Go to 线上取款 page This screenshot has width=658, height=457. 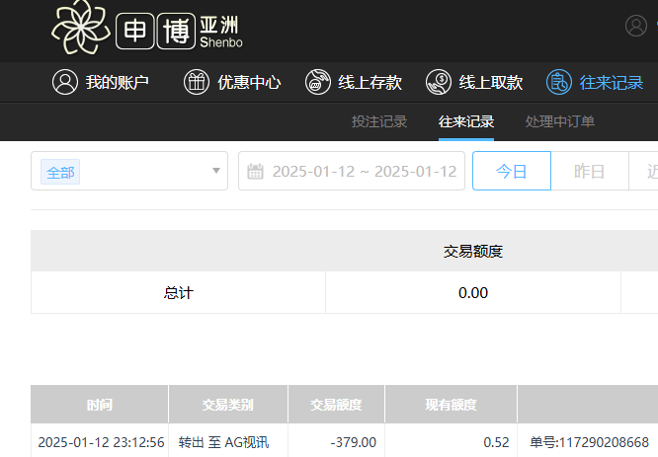474,82
